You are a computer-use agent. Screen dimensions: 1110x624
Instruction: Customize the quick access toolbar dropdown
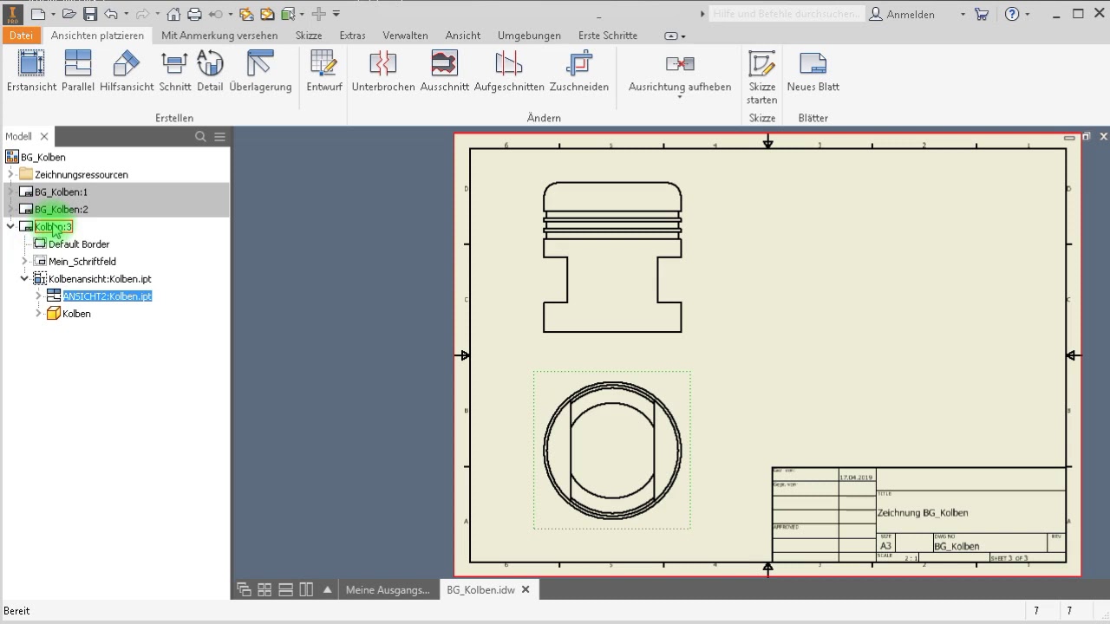[336, 14]
